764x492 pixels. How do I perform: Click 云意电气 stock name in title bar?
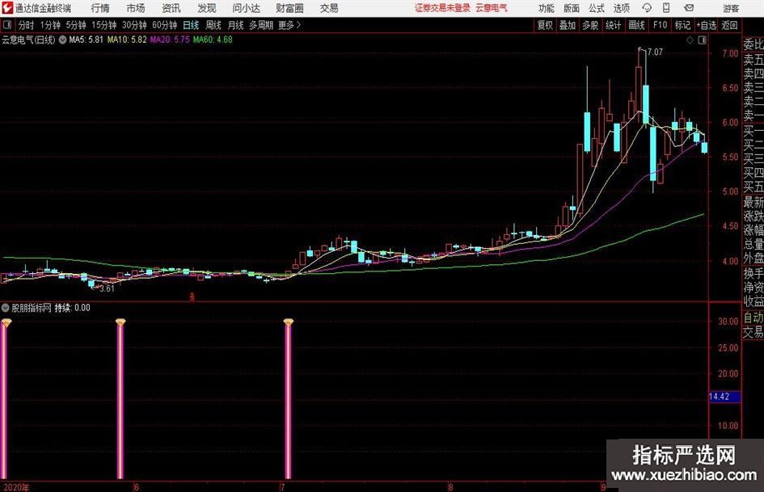[492, 8]
